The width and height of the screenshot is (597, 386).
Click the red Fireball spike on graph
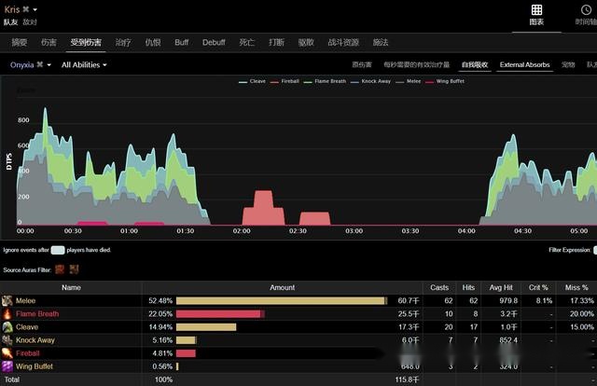[263, 208]
